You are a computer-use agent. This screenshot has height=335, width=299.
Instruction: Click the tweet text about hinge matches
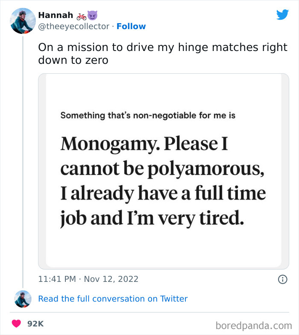click(163, 54)
